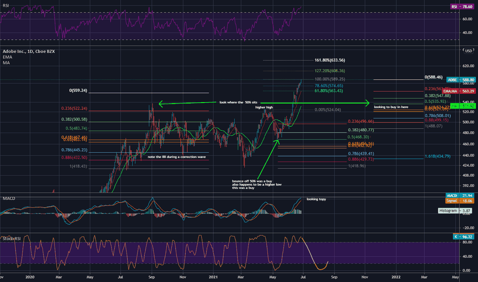Image resolution: width=478 pixels, height=282 pixels.
Task: Select the 127.20%(608.36) Fibonacci label
Action: pyautogui.click(x=330, y=71)
